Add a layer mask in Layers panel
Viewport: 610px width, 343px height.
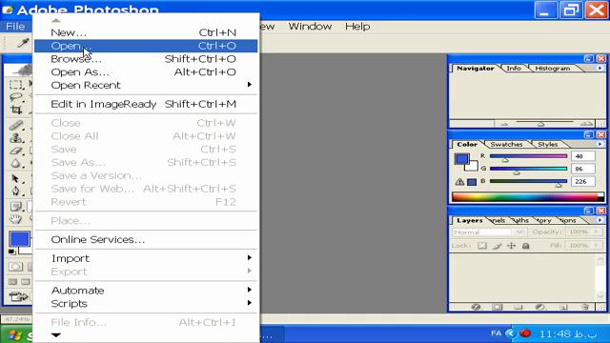tap(497, 307)
